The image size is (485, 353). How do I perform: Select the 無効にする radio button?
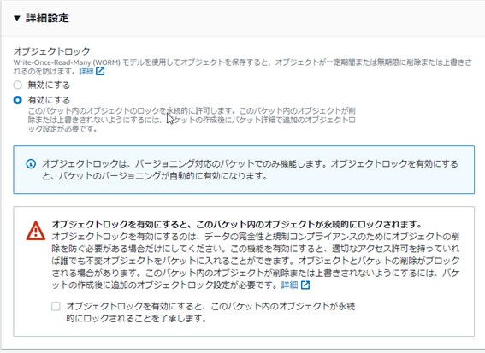[18, 85]
